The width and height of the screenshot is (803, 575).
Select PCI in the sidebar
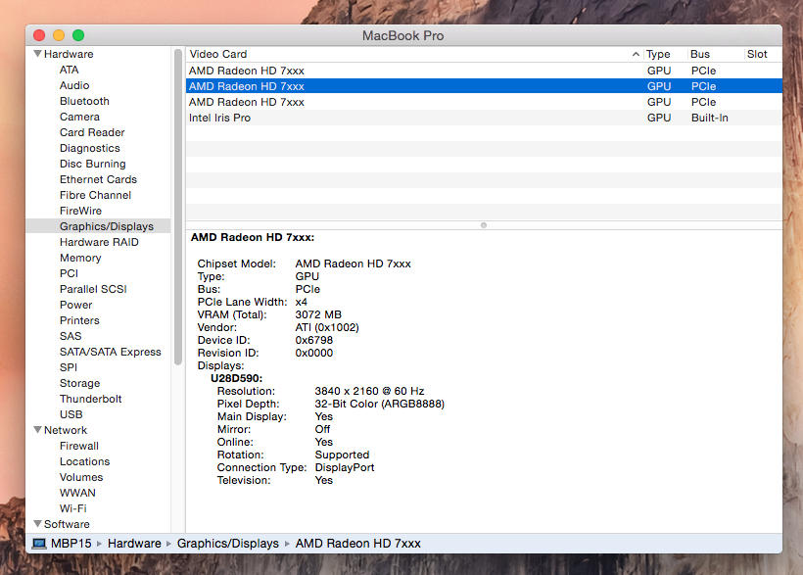click(70, 273)
